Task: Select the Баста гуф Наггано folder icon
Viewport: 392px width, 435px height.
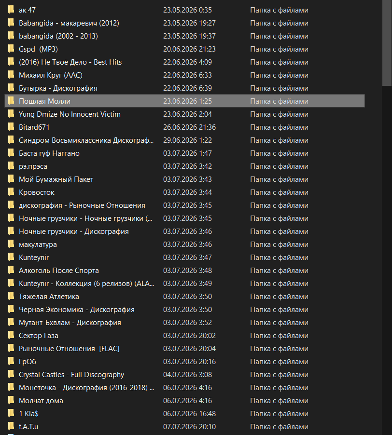Action: (11, 153)
